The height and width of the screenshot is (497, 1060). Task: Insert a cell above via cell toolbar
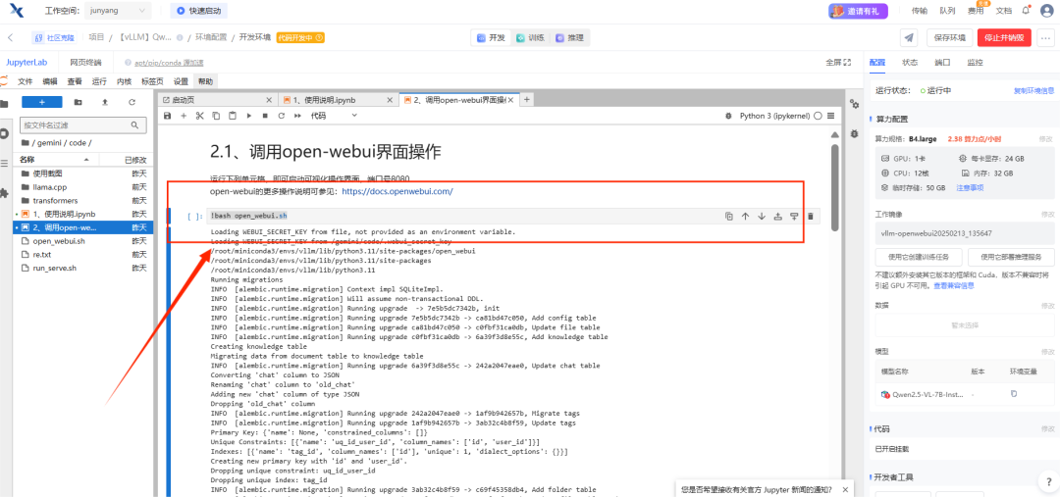click(778, 216)
